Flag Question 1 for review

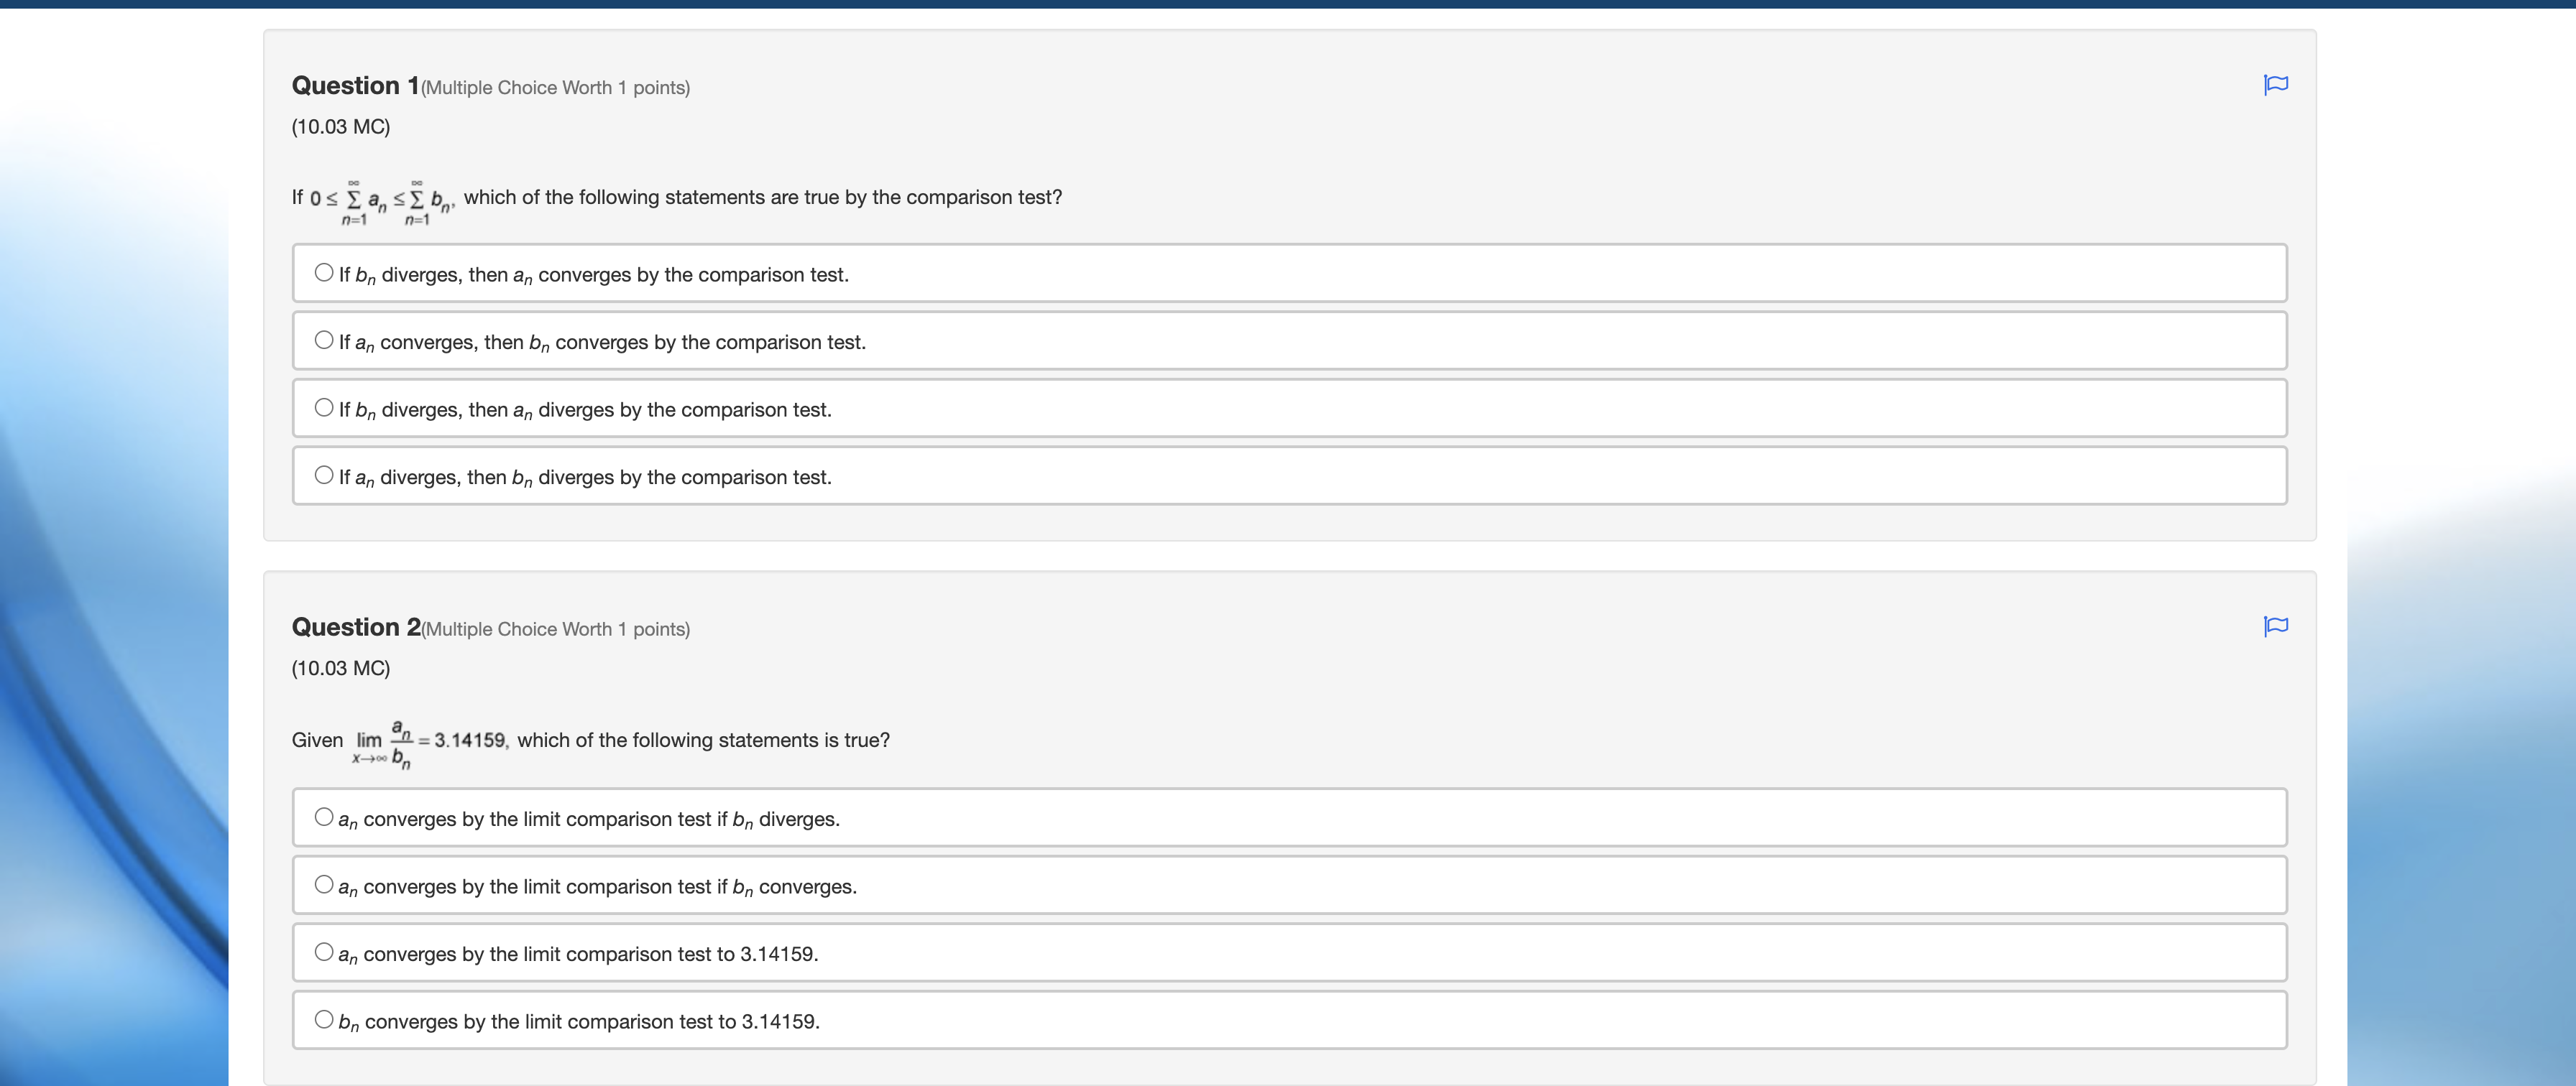2275,85
